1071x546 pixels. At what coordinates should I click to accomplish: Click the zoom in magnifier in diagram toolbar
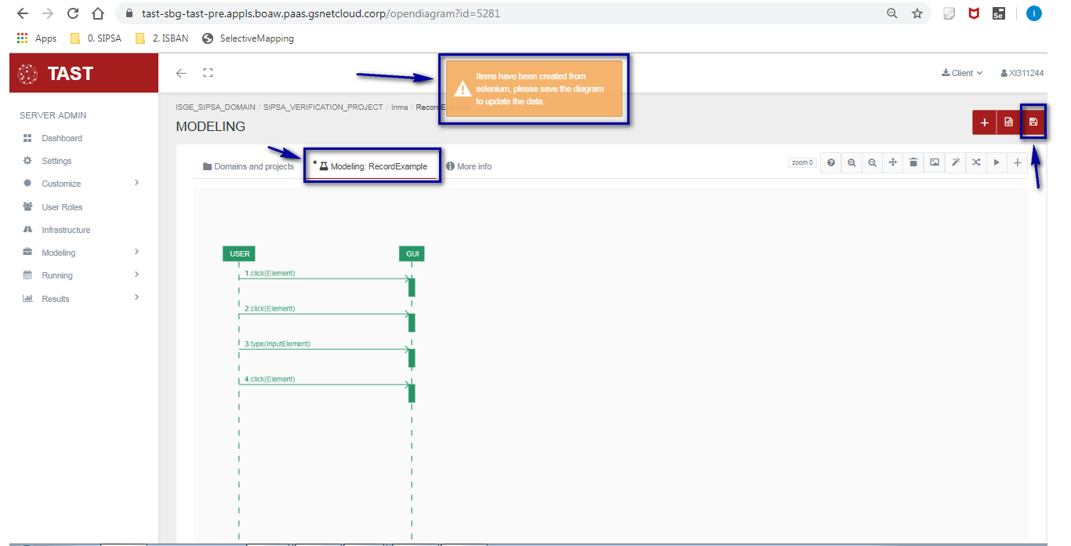pyautogui.click(x=851, y=163)
